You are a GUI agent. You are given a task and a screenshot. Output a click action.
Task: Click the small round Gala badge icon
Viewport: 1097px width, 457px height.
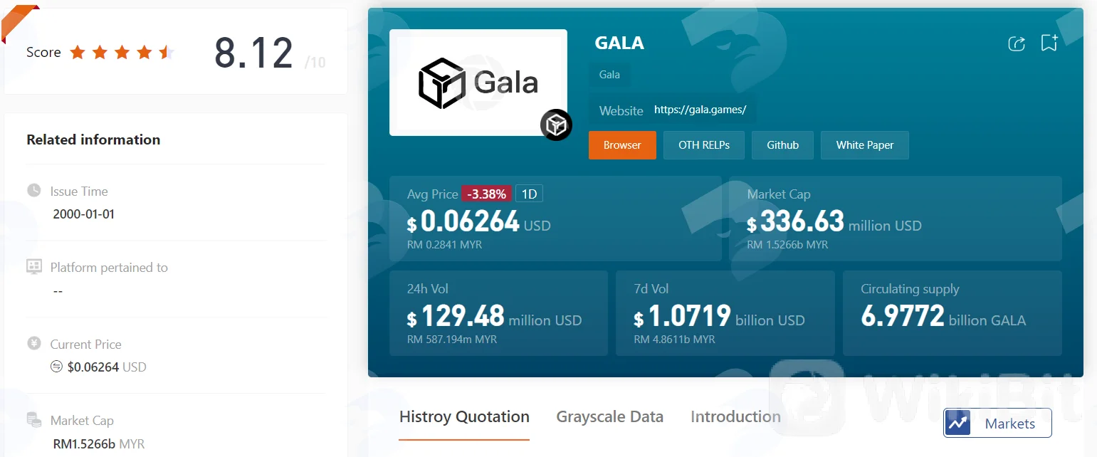point(556,125)
